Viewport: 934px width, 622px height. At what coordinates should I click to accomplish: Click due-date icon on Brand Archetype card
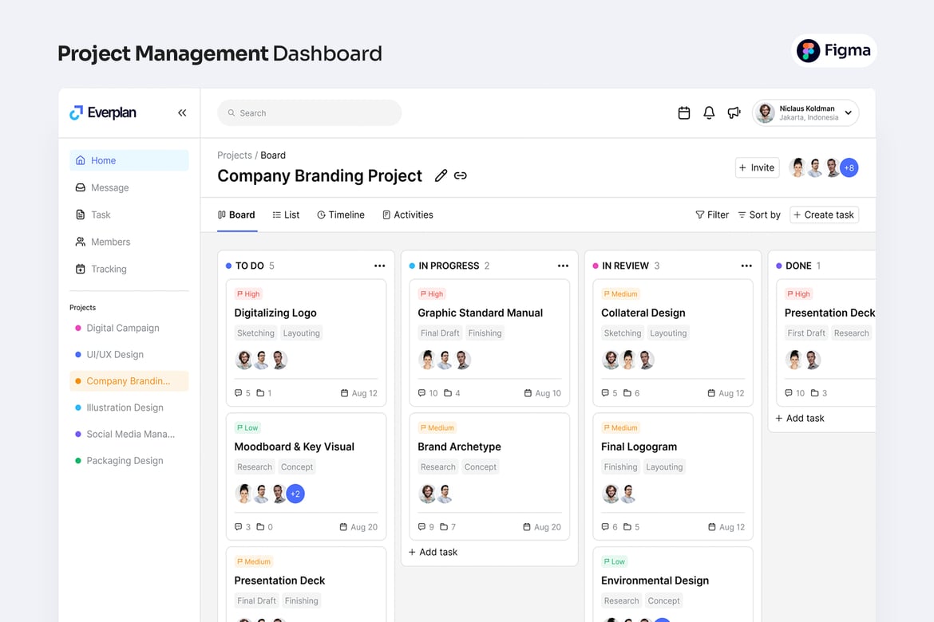[x=527, y=527]
